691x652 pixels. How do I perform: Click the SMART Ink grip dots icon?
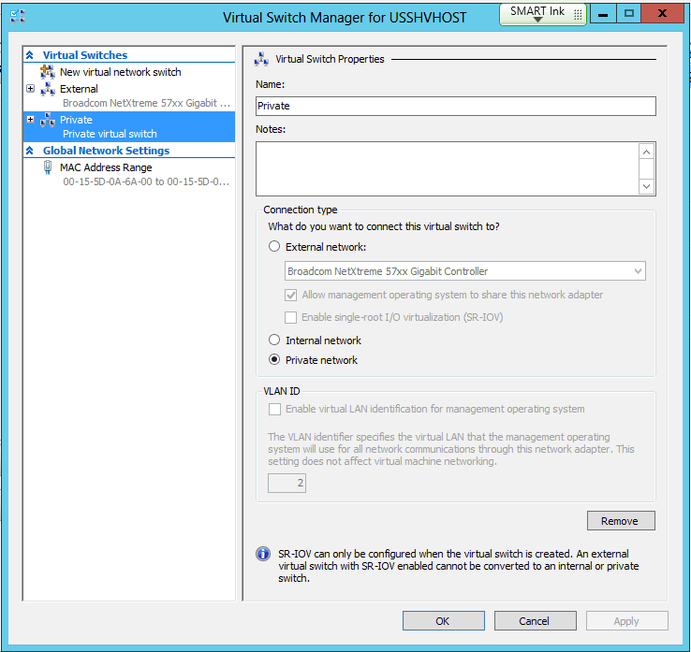coord(578,15)
